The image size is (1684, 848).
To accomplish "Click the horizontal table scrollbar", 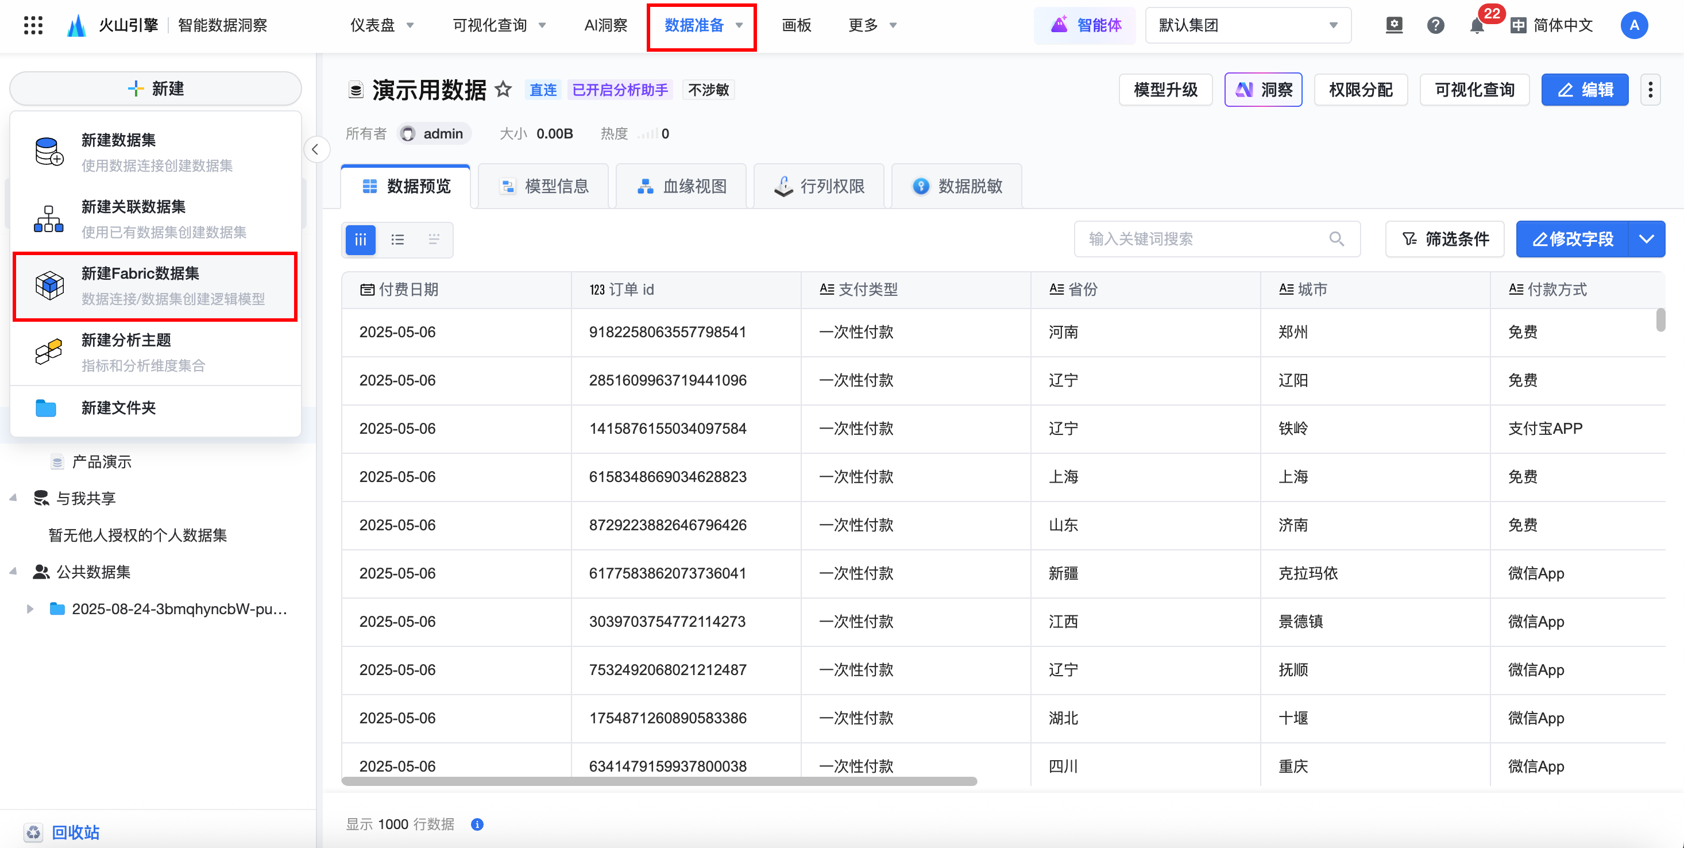I will (x=659, y=781).
